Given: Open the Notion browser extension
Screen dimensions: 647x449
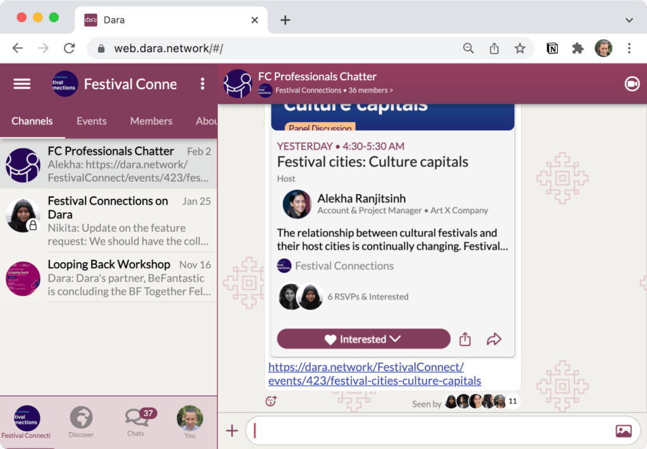Looking at the screenshot, I should click(x=552, y=48).
